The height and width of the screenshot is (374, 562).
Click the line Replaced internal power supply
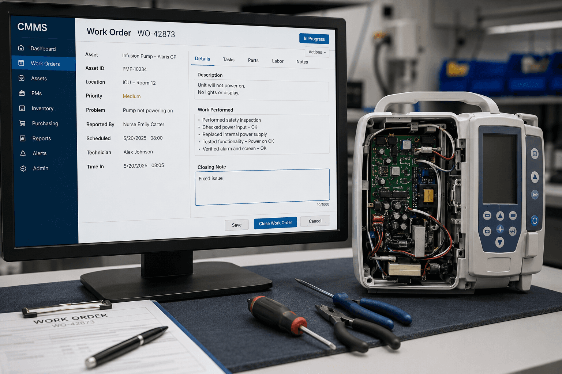pyautogui.click(x=235, y=134)
